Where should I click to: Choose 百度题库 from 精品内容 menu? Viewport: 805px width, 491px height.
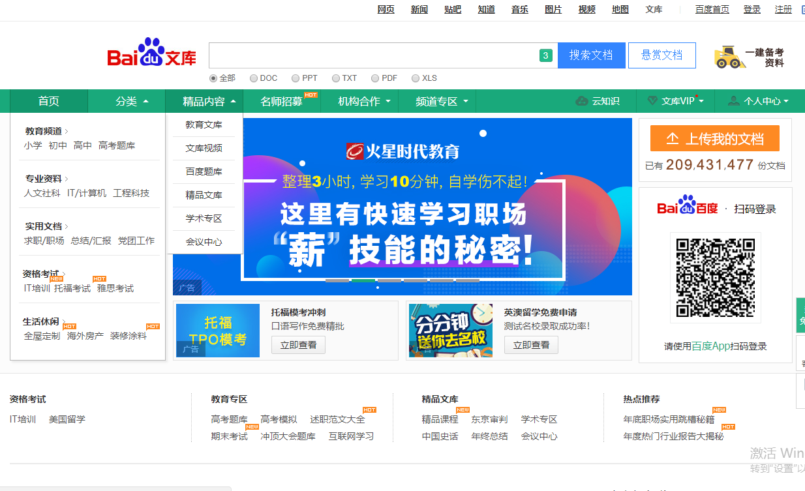tap(204, 171)
